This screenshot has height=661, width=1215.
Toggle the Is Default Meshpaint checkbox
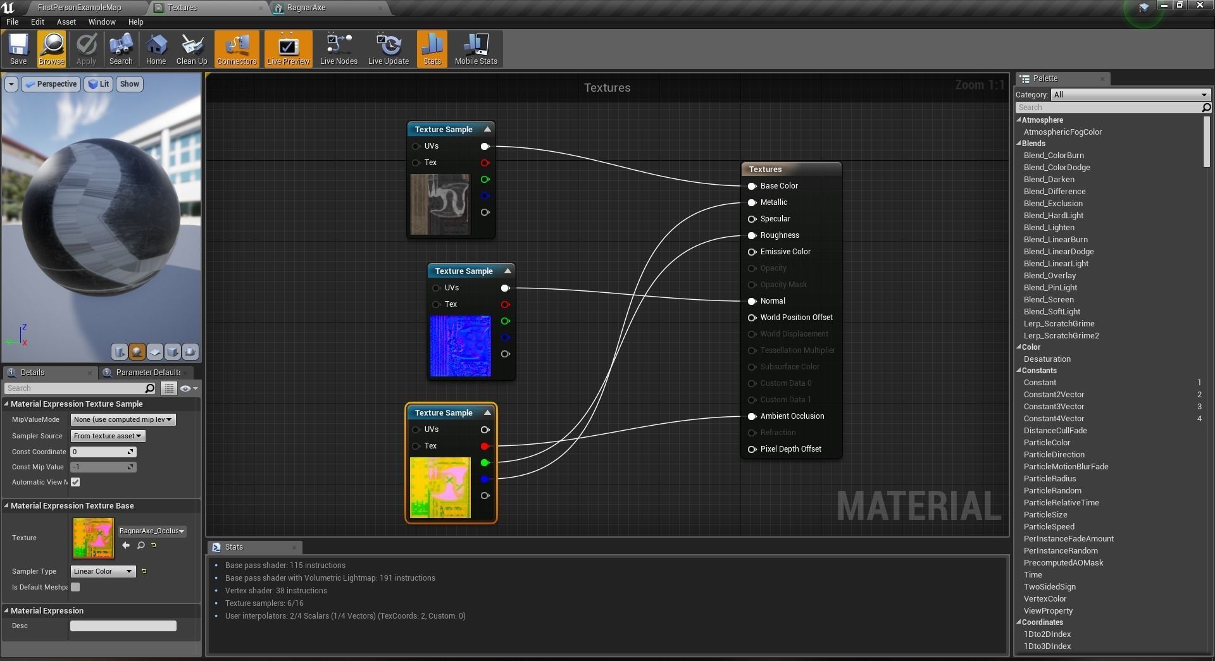click(x=75, y=587)
